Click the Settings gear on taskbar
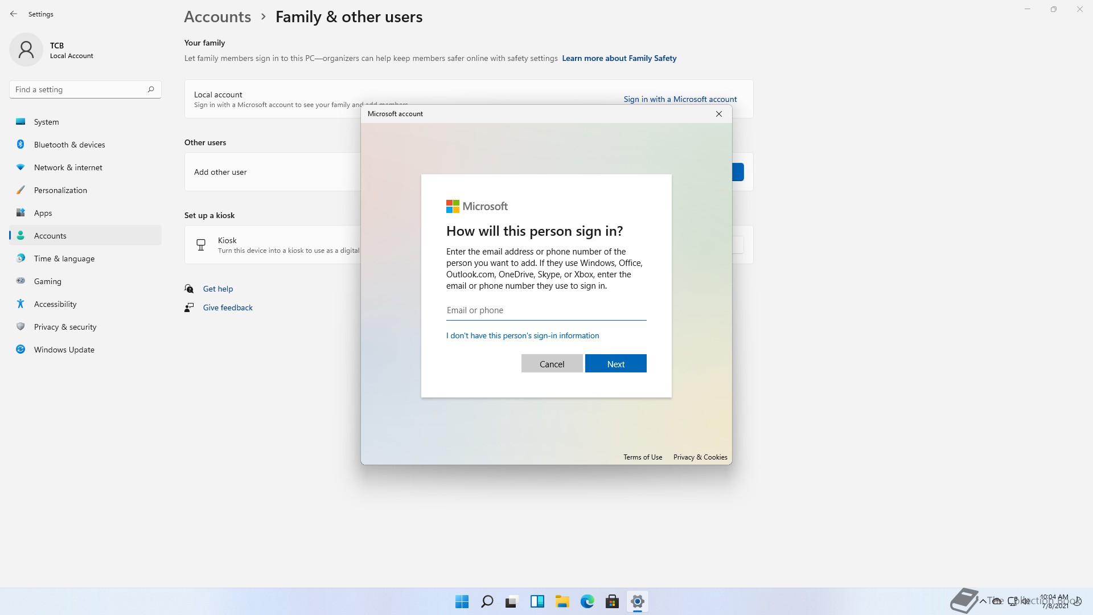Image resolution: width=1093 pixels, height=615 pixels. point(637,601)
